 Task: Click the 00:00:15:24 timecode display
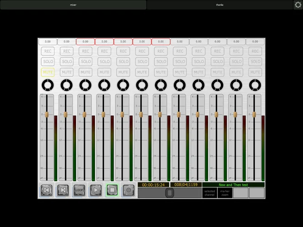coord(154,185)
